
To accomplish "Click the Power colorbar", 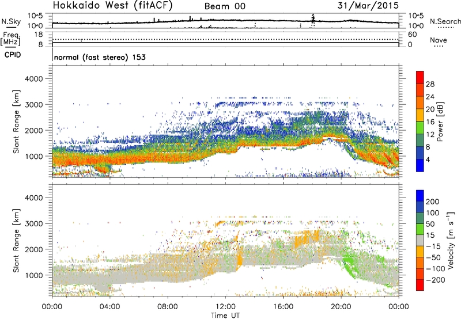I will [420, 121].
